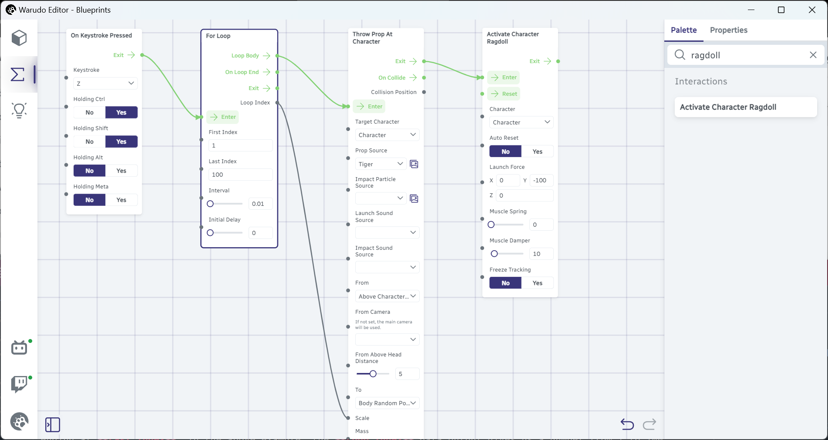
Task: Click the Launch Force Y input field
Action: [542, 180]
